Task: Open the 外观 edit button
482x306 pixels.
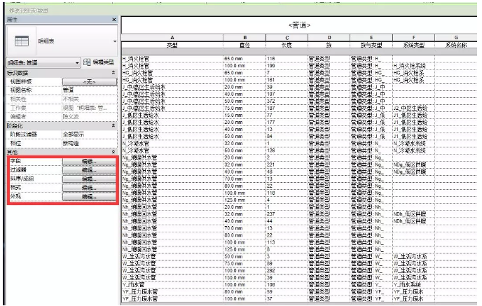Action: [x=89, y=196]
